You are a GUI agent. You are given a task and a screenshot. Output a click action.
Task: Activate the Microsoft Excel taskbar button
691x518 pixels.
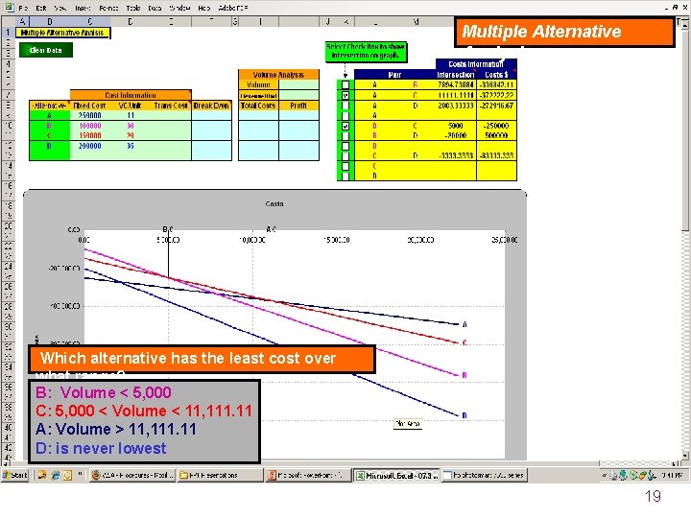[x=396, y=475]
